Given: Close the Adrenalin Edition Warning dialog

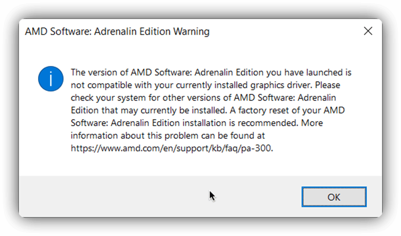Looking at the screenshot, I should (368, 31).
